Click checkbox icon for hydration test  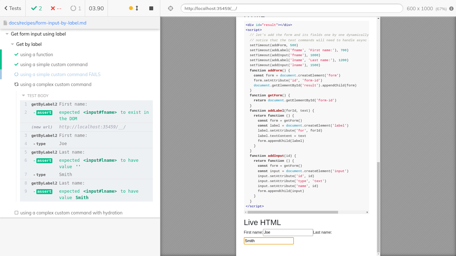pos(16,213)
